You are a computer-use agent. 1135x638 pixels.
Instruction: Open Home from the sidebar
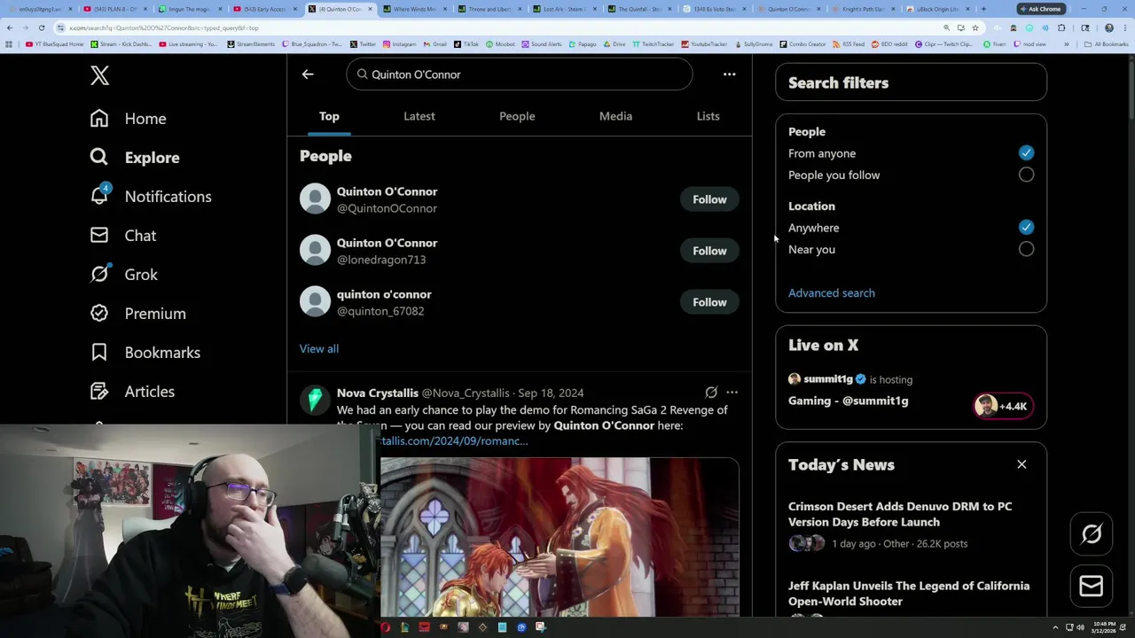(128, 118)
